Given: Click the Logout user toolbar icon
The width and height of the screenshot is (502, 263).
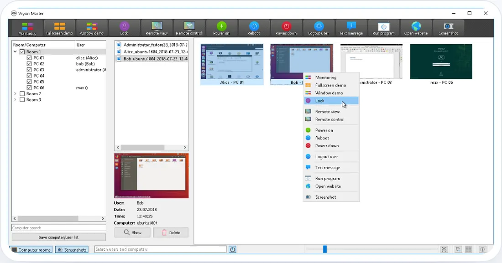Looking at the screenshot, I should pos(319,28).
